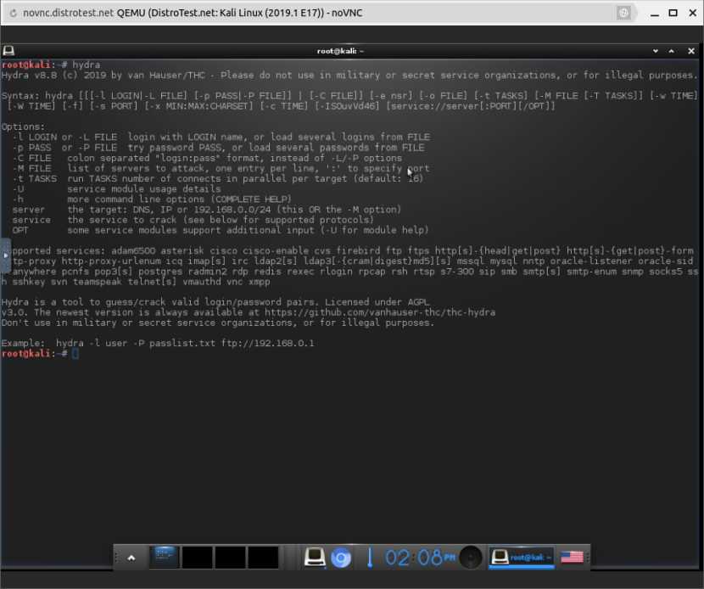Expand the noVNC control panel handle
Image resolution: width=704 pixels, height=589 pixels.
(5, 255)
